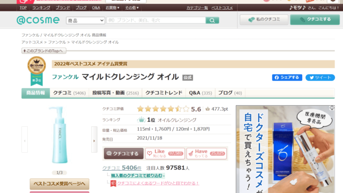Switch to the 投稿写真・動画 tab

pyautogui.click(x=115, y=93)
